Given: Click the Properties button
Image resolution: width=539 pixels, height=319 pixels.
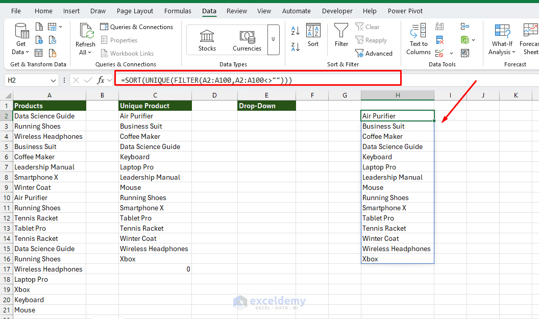Looking at the screenshot, I should pos(119,40).
